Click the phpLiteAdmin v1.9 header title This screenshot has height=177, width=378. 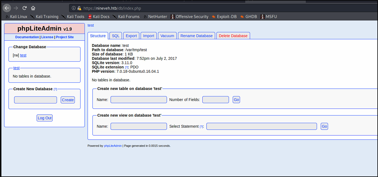point(45,28)
